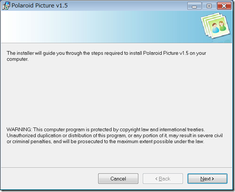Click the 'criminal penalties' line of text
Screen dimensions: 235x192
105,142
